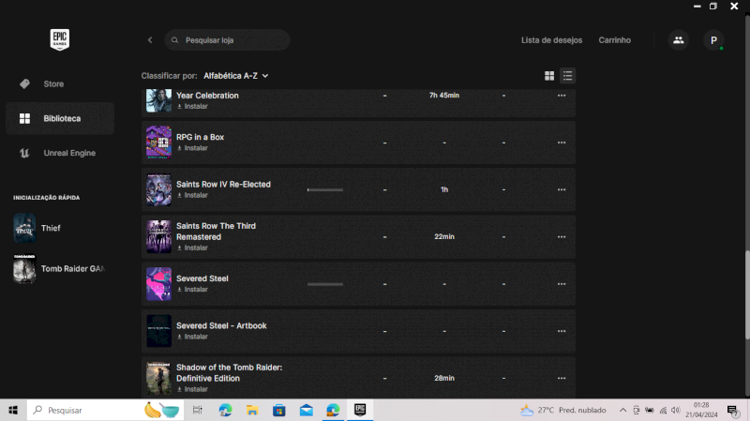The width and height of the screenshot is (750, 421).
Task: Click the 28min playtime value
Action: pos(444,378)
